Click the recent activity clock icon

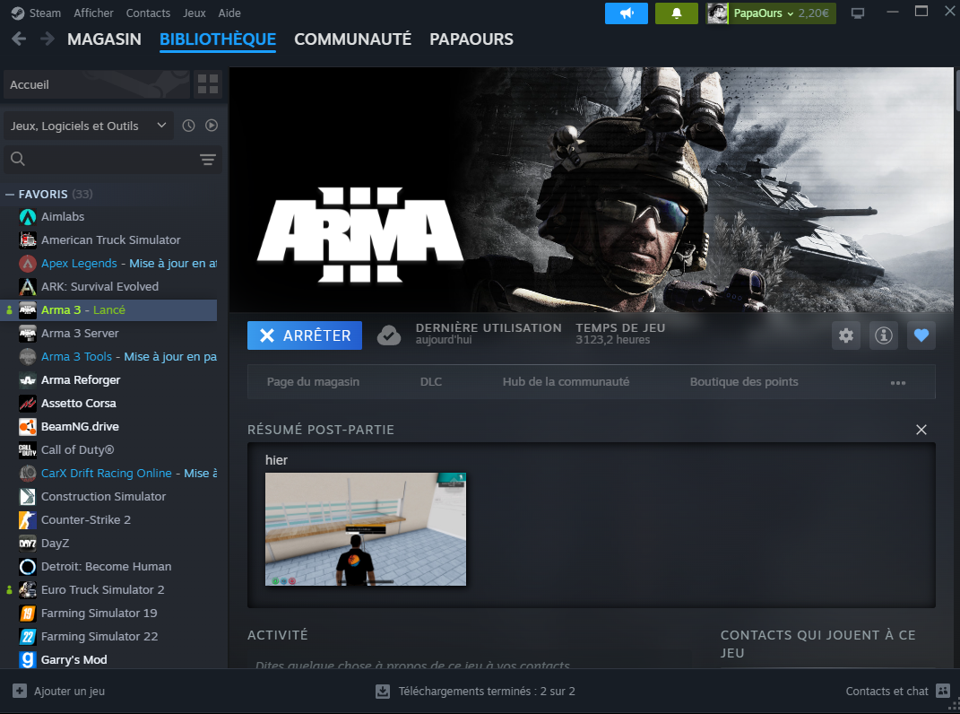point(188,126)
